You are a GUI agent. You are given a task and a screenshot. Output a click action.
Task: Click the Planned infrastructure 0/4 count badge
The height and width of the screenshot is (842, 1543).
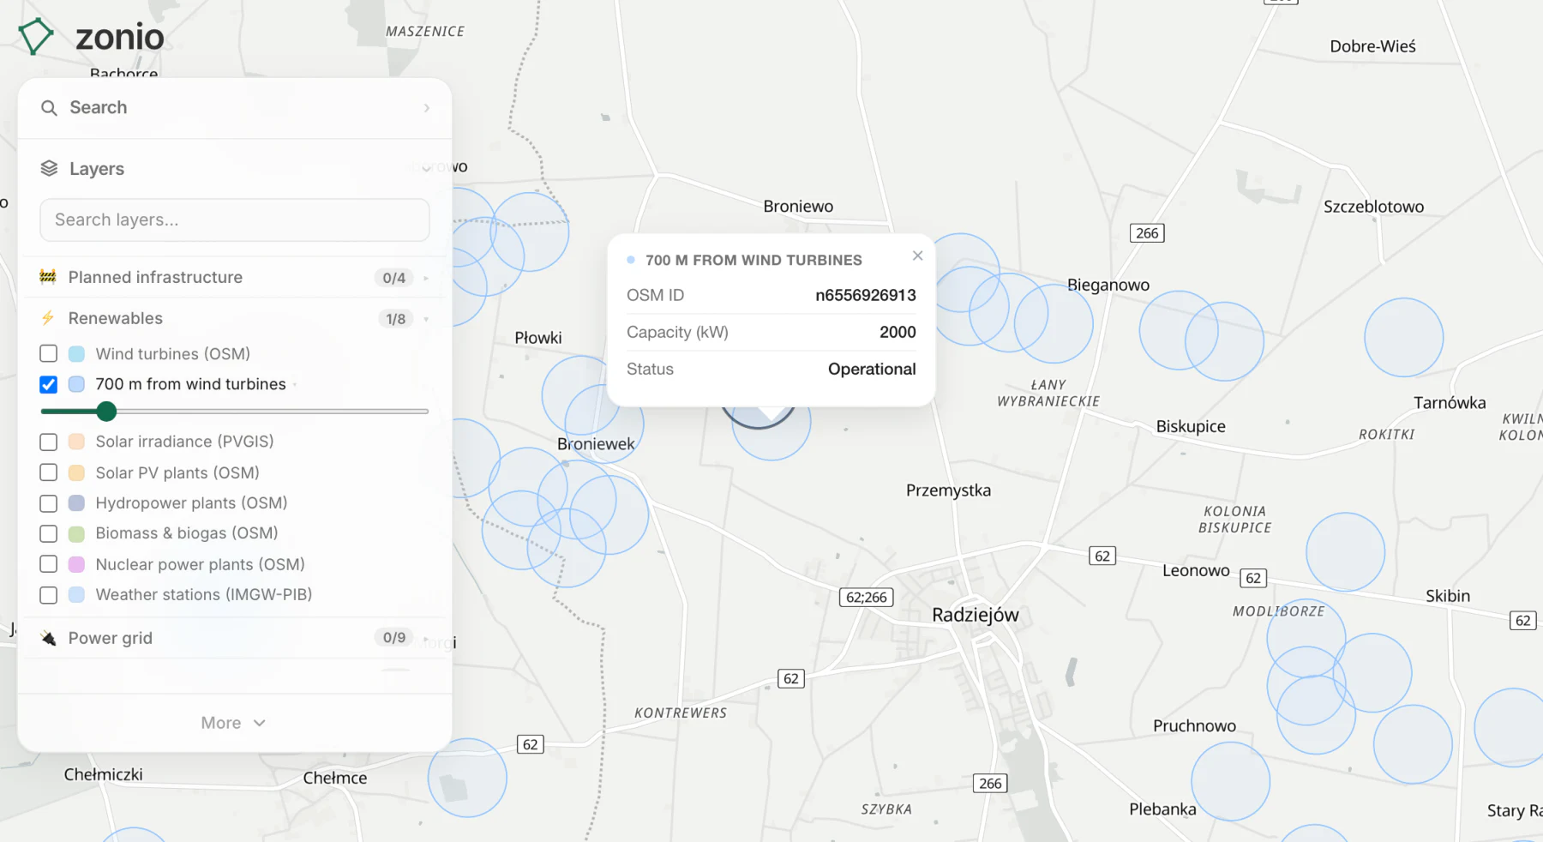(394, 278)
